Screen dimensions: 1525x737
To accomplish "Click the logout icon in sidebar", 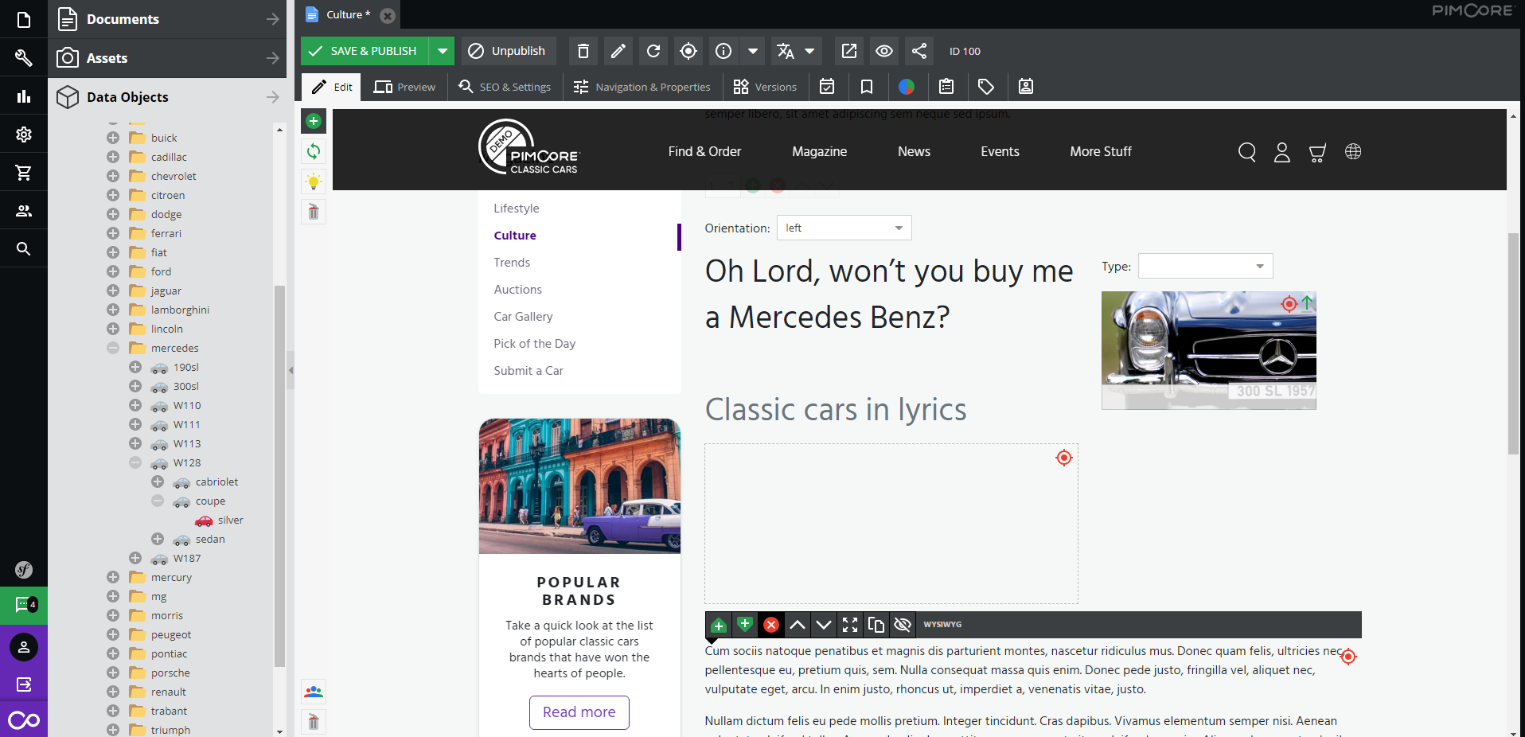I will [x=24, y=684].
